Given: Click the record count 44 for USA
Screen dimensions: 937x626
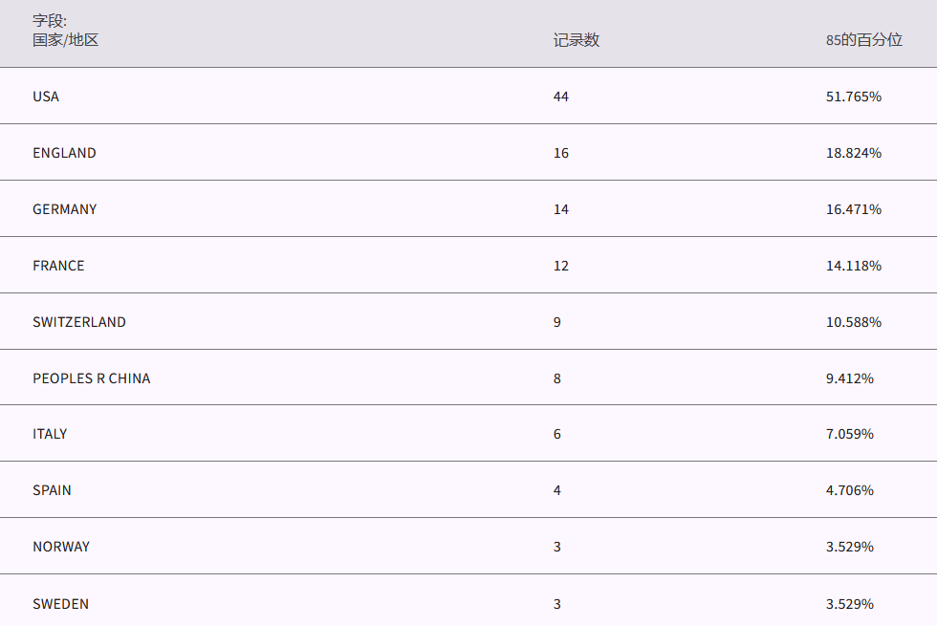Looking at the screenshot, I should 561,97.
